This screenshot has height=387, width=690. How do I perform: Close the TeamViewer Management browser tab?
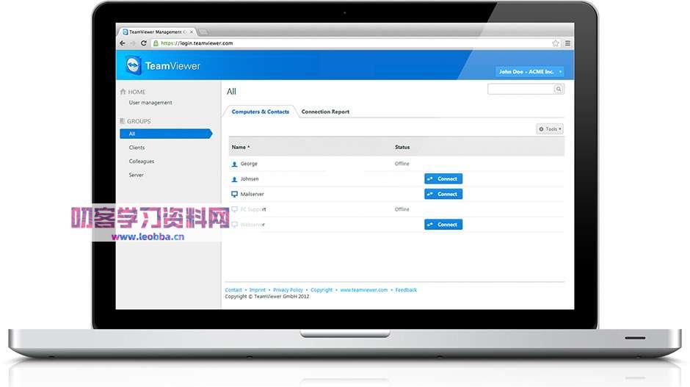(192, 32)
